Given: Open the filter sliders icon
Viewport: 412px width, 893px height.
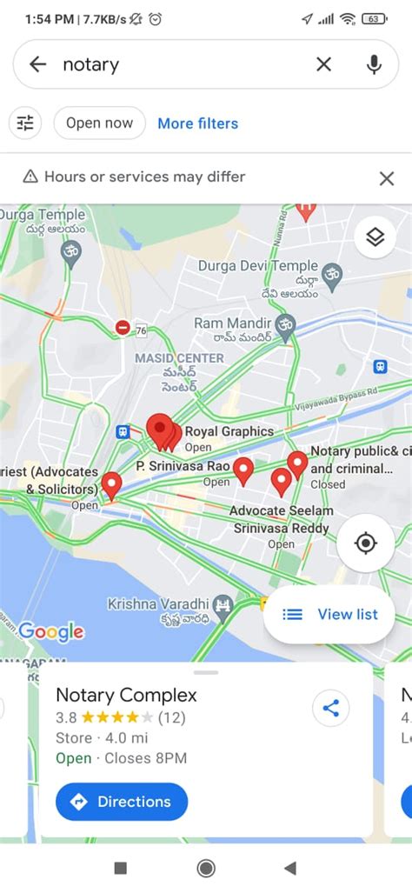Looking at the screenshot, I should coord(25,123).
